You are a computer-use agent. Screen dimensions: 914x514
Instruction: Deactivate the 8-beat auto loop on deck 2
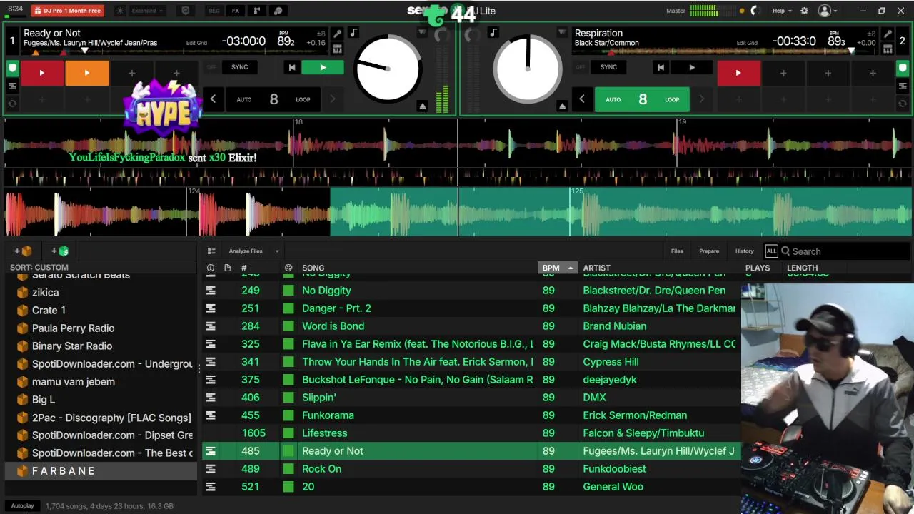642,99
